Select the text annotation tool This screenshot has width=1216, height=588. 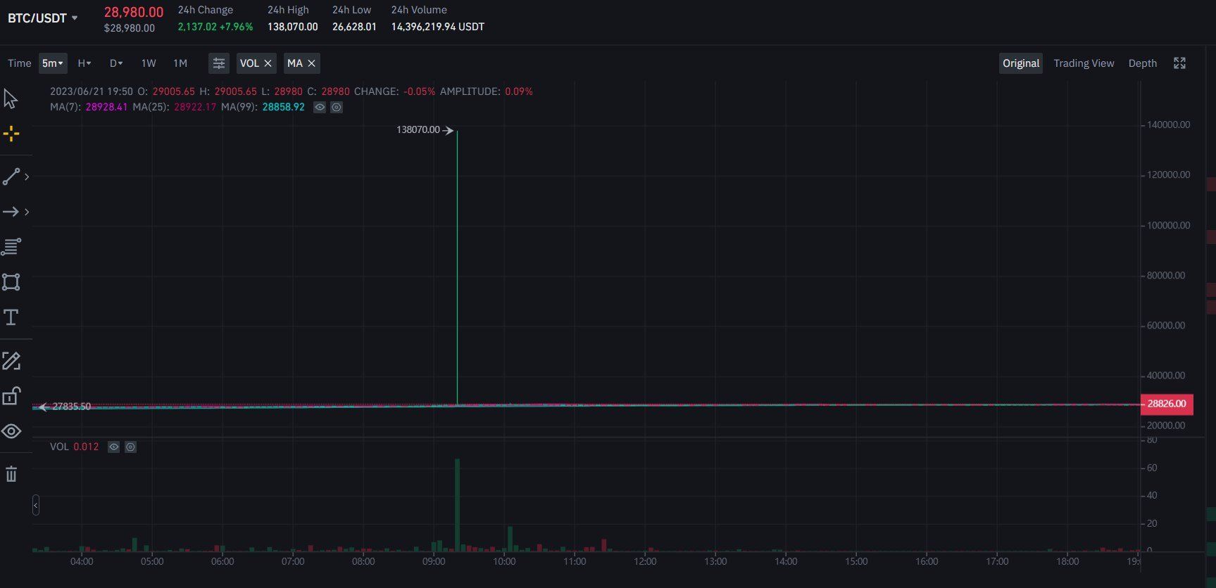click(11, 317)
